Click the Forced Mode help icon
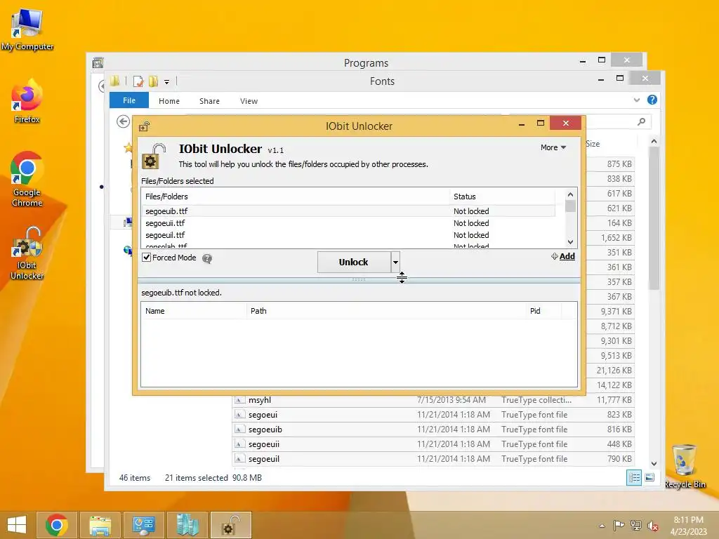Screen dimensions: 719x539 pyautogui.click(x=207, y=258)
